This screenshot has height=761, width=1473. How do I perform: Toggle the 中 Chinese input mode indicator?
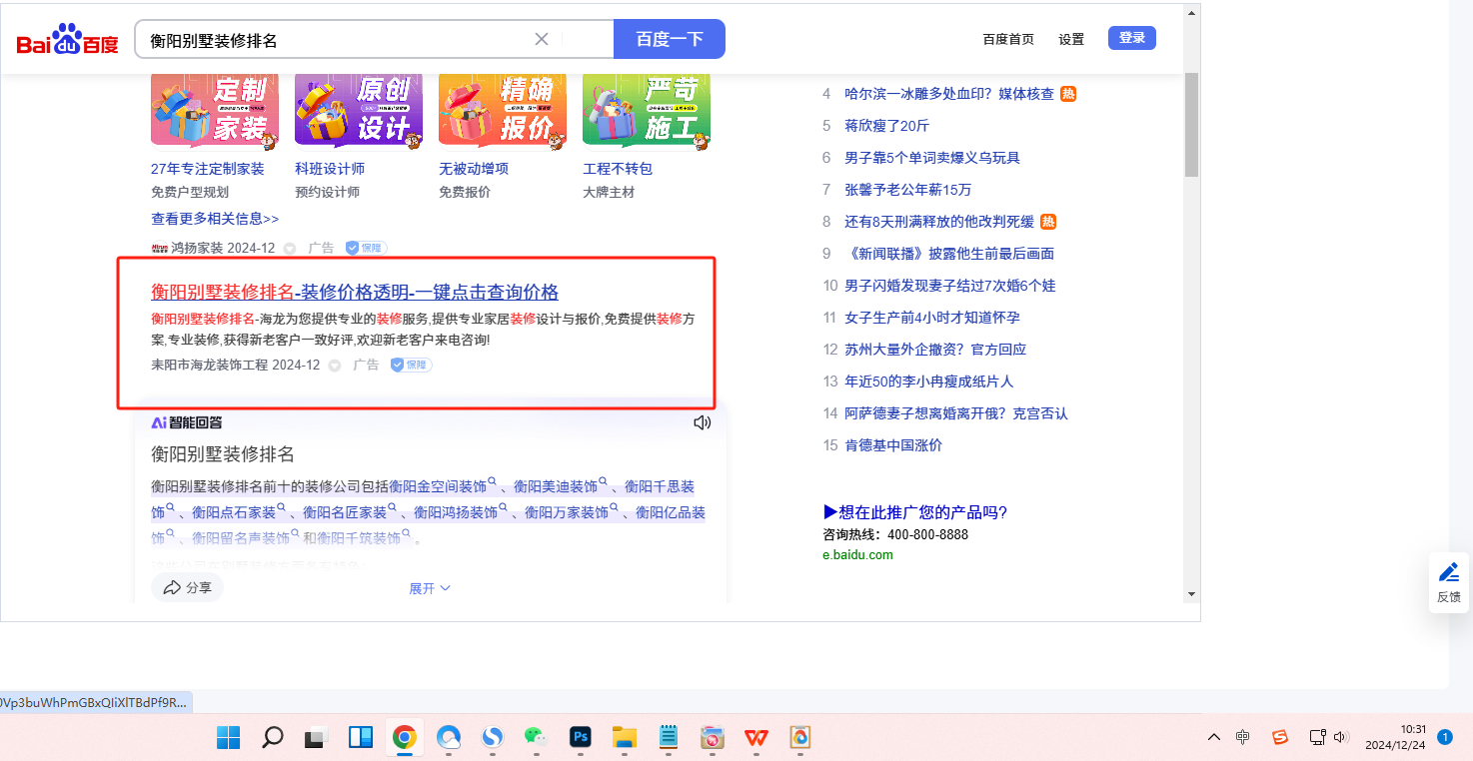1242,737
